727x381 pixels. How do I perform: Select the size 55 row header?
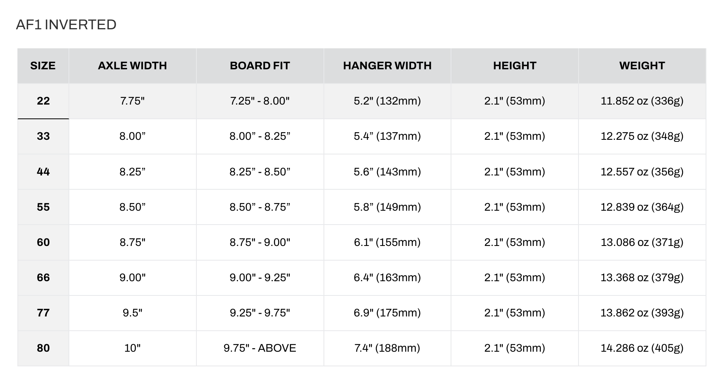[x=43, y=207]
